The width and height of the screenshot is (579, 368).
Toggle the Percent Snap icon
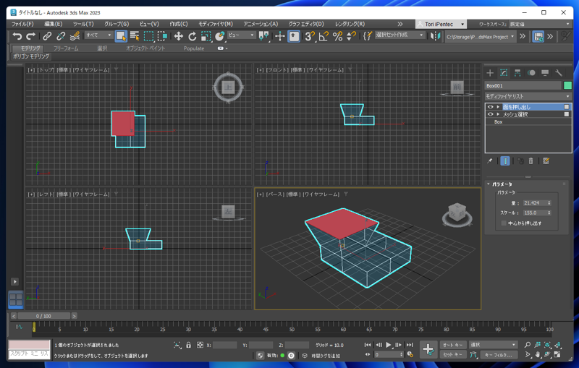pyautogui.click(x=337, y=36)
